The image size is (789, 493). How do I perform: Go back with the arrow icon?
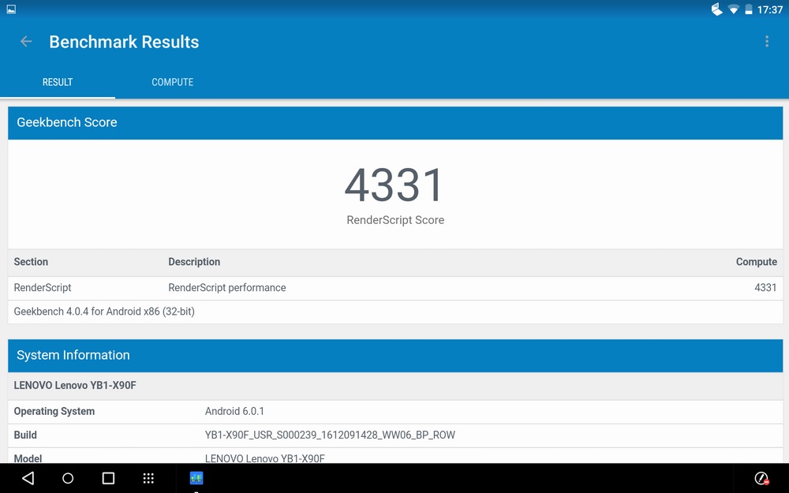click(x=26, y=42)
